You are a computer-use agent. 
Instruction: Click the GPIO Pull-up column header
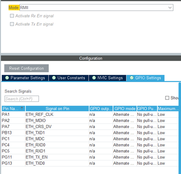click(147, 109)
